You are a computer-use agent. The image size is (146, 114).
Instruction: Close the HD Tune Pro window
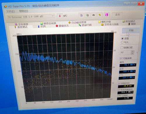(141, 4)
